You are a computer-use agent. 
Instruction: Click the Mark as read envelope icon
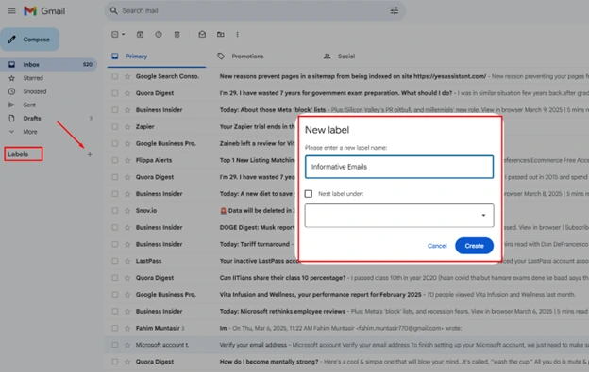tap(202, 35)
